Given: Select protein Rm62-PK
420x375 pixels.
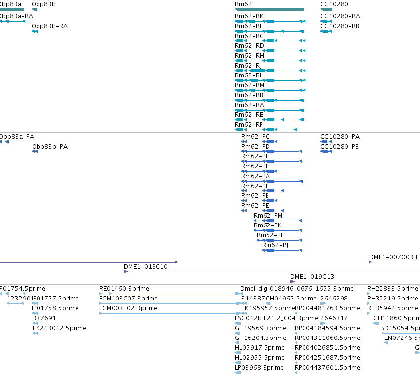Looking at the screenshot, I should (277, 230).
